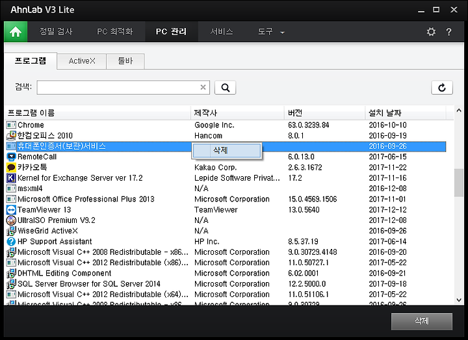The image size is (468, 340).
Task: Open the 도구 menu label
Action: (x=265, y=31)
